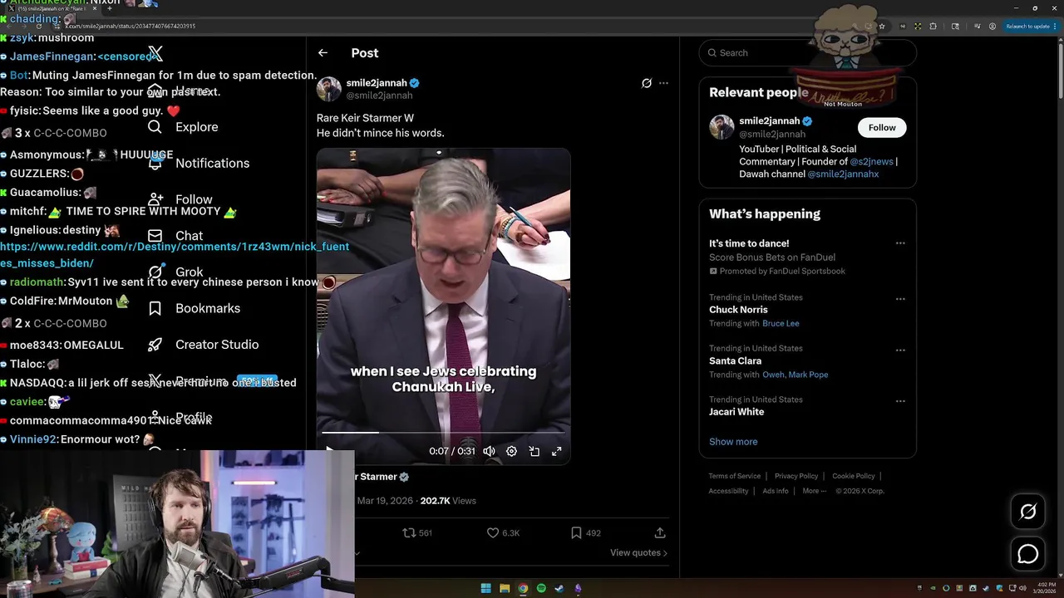This screenshot has width=1064, height=598.
Task: Open the Chuck Norris trending topic
Action: tap(738, 310)
